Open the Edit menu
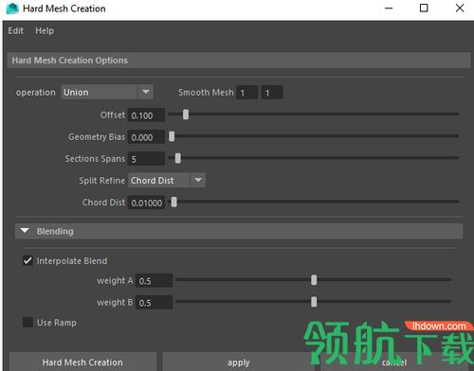Image resolution: width=474 pixels, height=371 pixels. point(15,31)
